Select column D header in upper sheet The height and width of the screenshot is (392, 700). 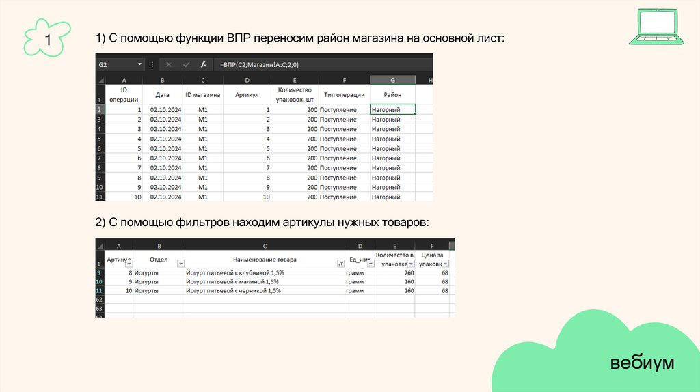point(247,81)
